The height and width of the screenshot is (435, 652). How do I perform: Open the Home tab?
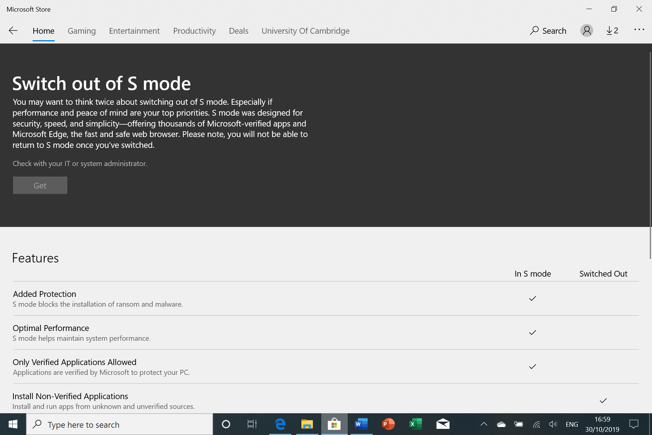[x=43, y=31]
